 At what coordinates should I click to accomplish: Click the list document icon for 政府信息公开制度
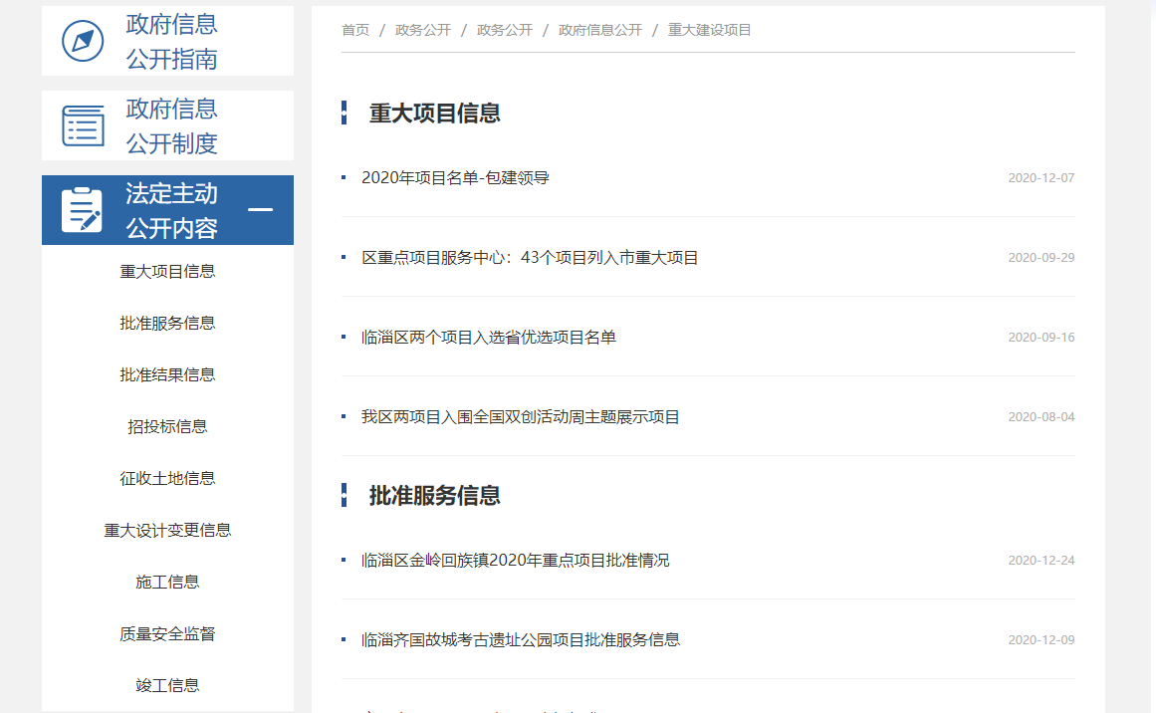pyautogui.click(x=83, y=125)
